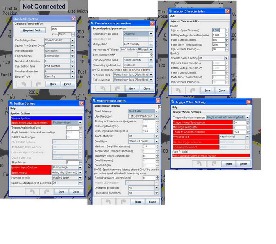Adjust Injector Open Time spinner arrows
The width and height of the screenshot is (276, 244).
click(227, 30)
